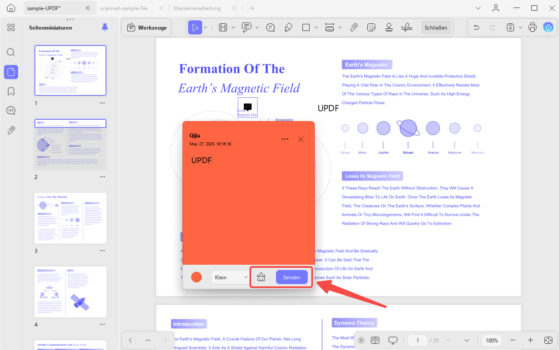The width and height of the screenshot is (559, 350).
Task: Expand the text comment dropdown arrow
Action: click(257, 27)
